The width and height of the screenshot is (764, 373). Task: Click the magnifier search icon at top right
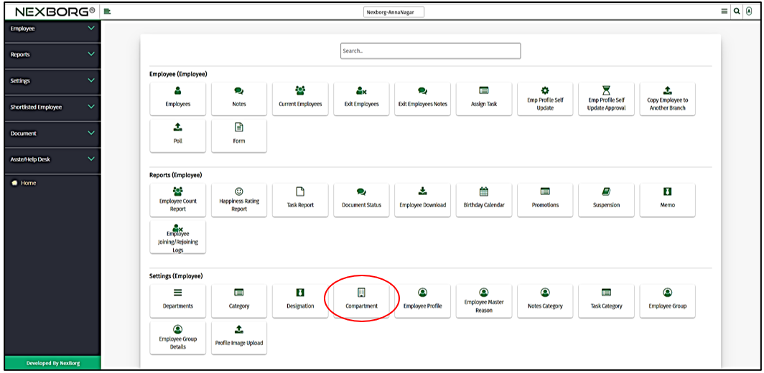point(737,11)
